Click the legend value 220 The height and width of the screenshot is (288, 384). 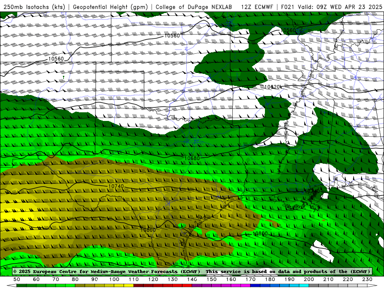click(x=348, y=279)
